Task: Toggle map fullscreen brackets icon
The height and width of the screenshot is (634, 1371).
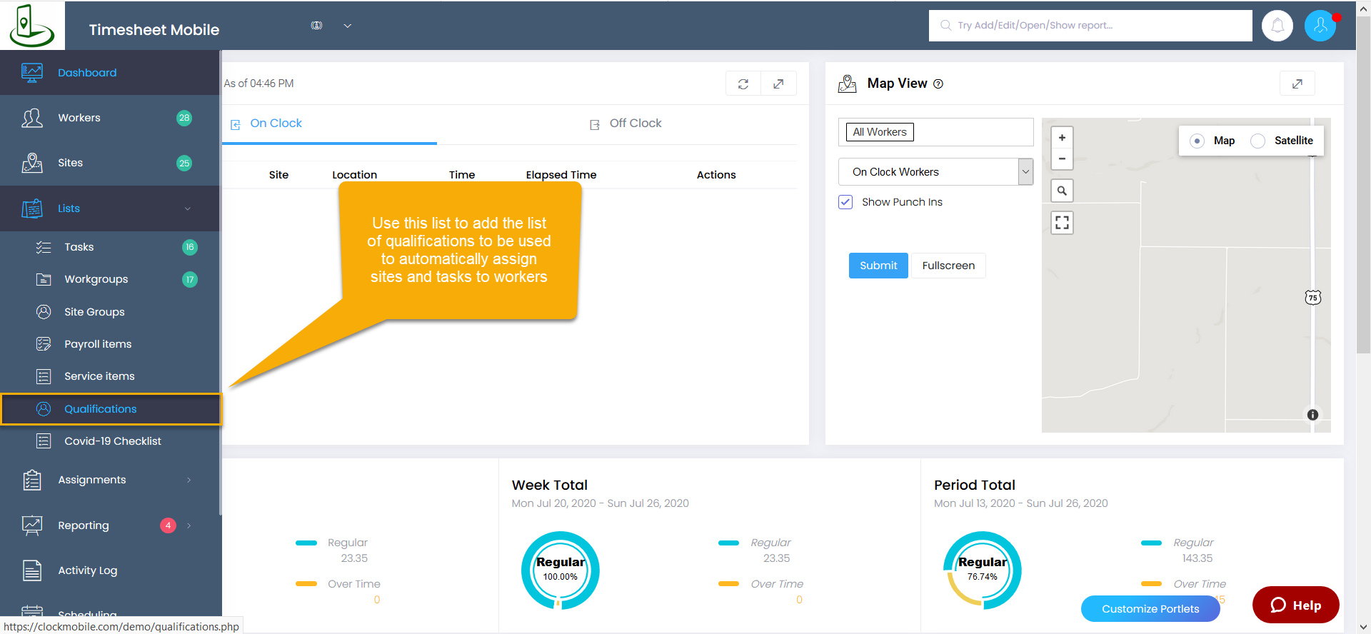Action: click(x=1062, y=223)
